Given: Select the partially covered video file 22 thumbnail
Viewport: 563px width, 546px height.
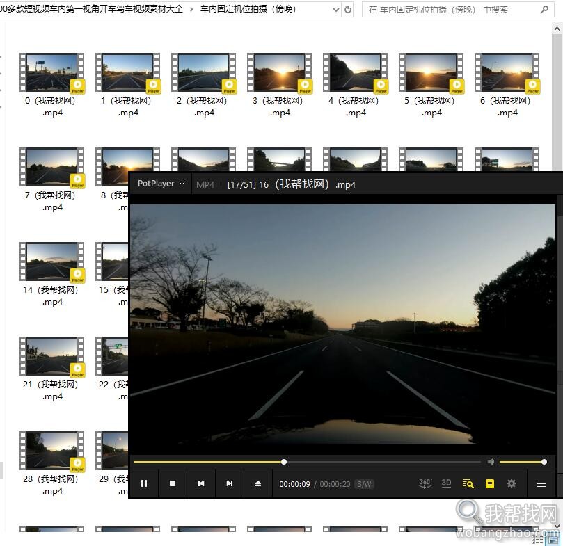Looking at the screenshot, I should click(x=111, y=356).
